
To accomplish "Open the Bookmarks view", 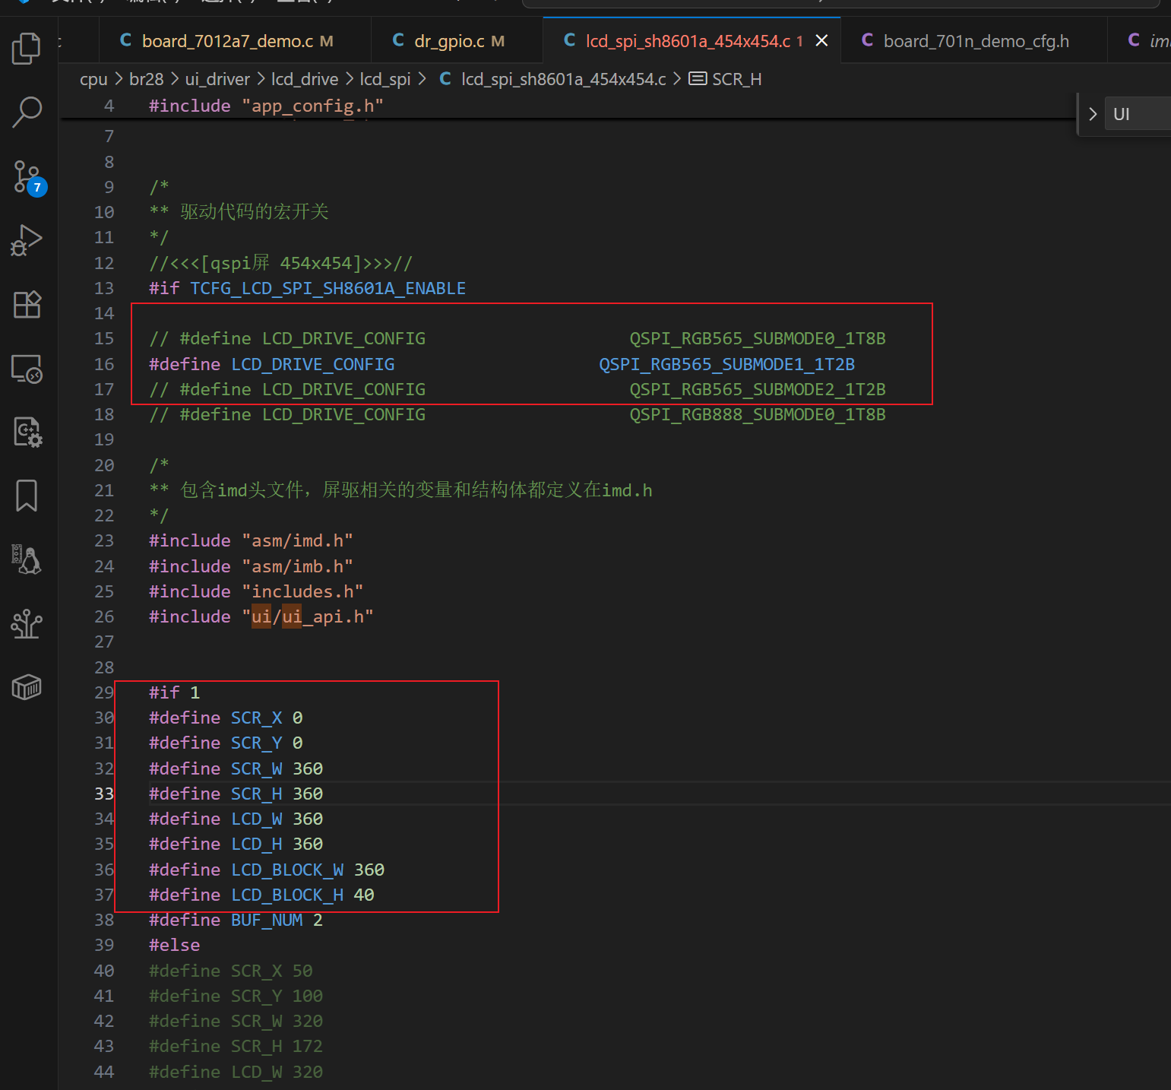I will point(27,496).
